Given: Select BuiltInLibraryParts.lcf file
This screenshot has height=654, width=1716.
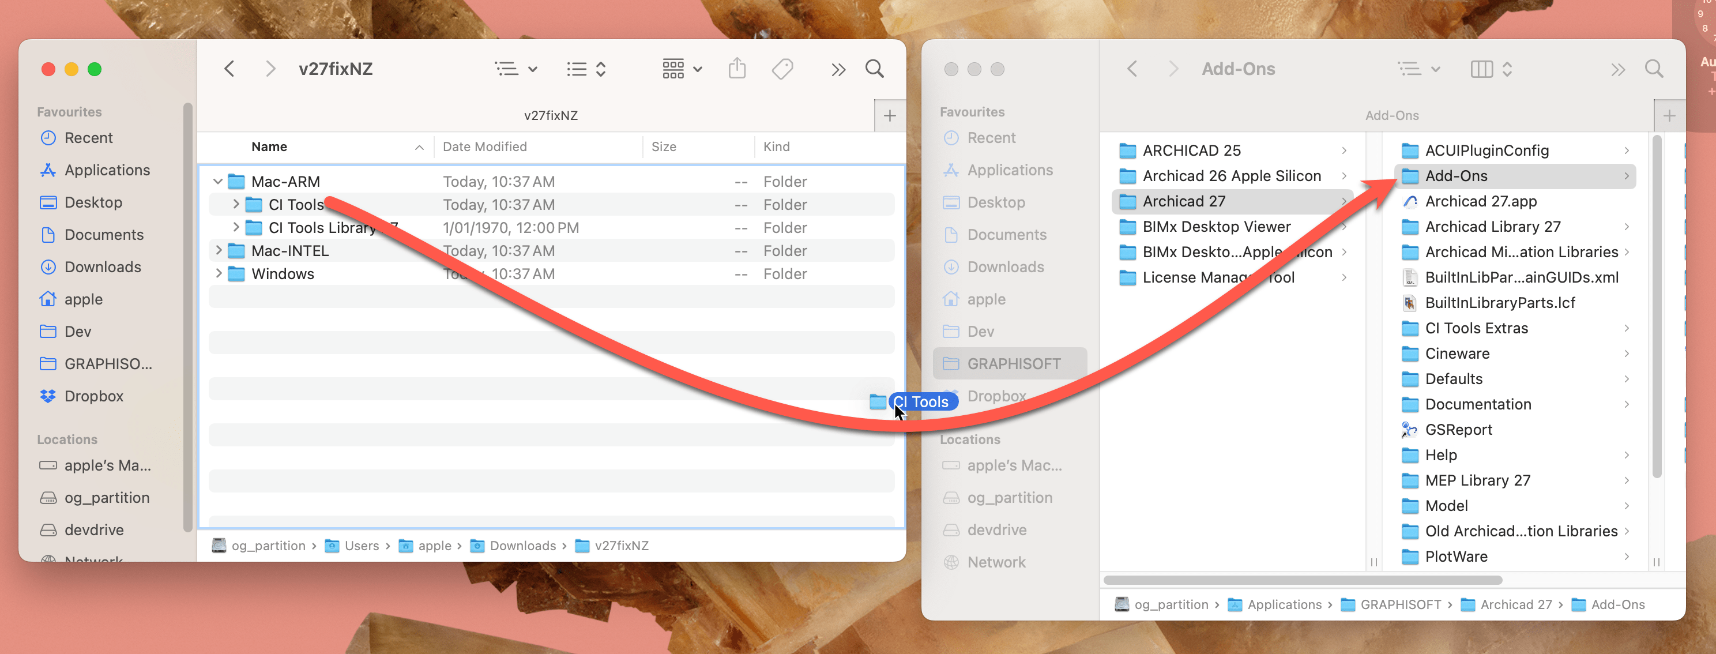Looking at the screenshot, I should (x=1500, y=302).
